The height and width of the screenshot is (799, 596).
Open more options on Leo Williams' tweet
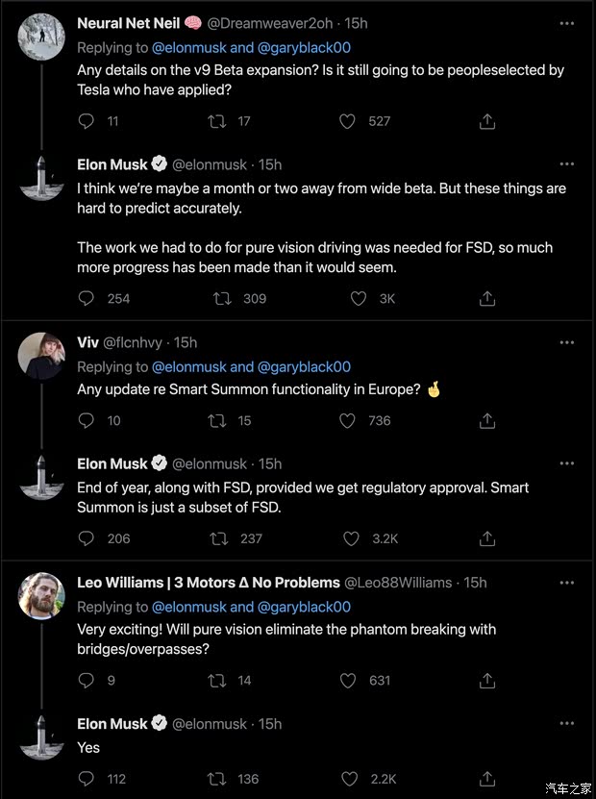click(566, 583)
